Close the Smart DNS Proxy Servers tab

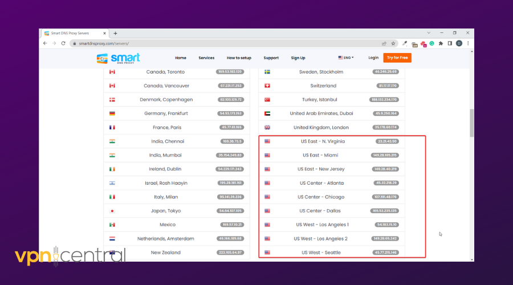point(105,34)
